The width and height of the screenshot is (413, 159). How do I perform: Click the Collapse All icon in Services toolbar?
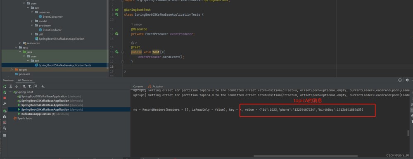[17, 86]
